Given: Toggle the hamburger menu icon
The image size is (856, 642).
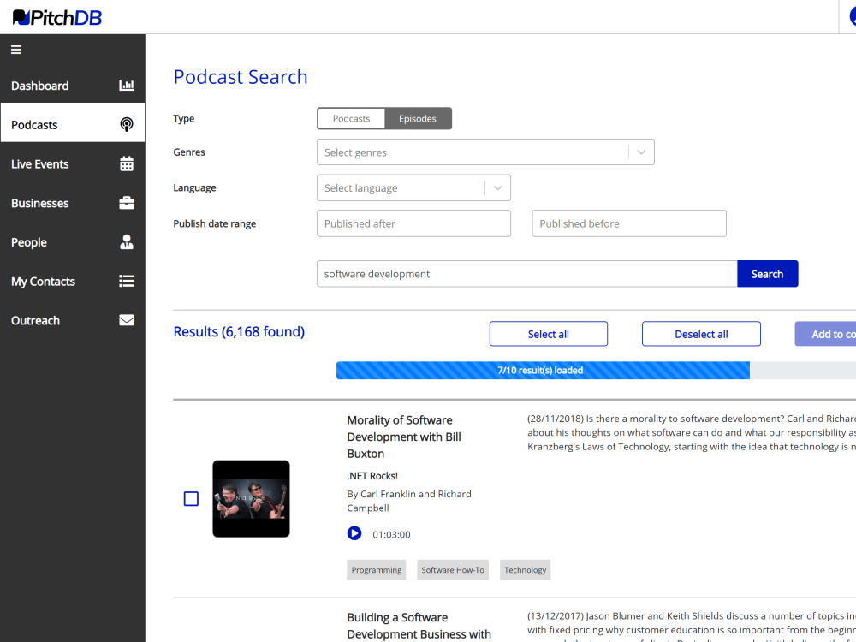Looking at the screenshot, I should pyautogui.click(x=16, y=50).
